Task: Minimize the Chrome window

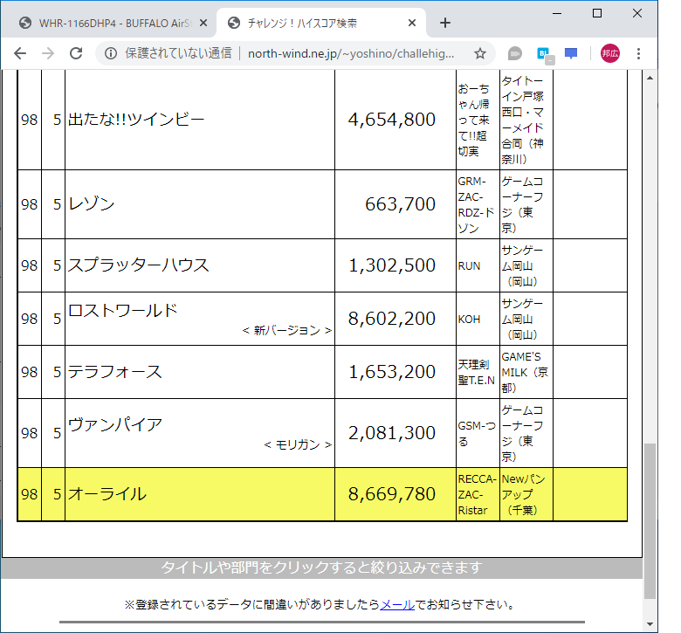Action: (x=557, y=13)
